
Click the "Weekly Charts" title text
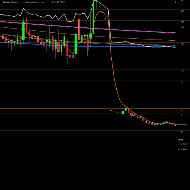tap(10, 2)
